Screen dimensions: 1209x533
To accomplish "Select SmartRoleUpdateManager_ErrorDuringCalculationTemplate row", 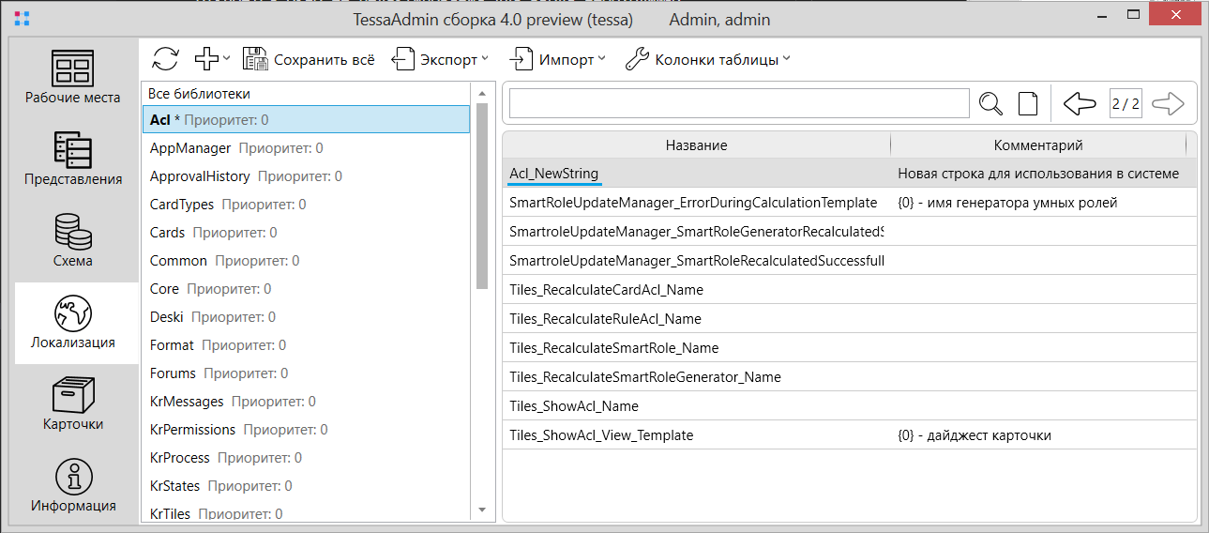I will (850, 203).
